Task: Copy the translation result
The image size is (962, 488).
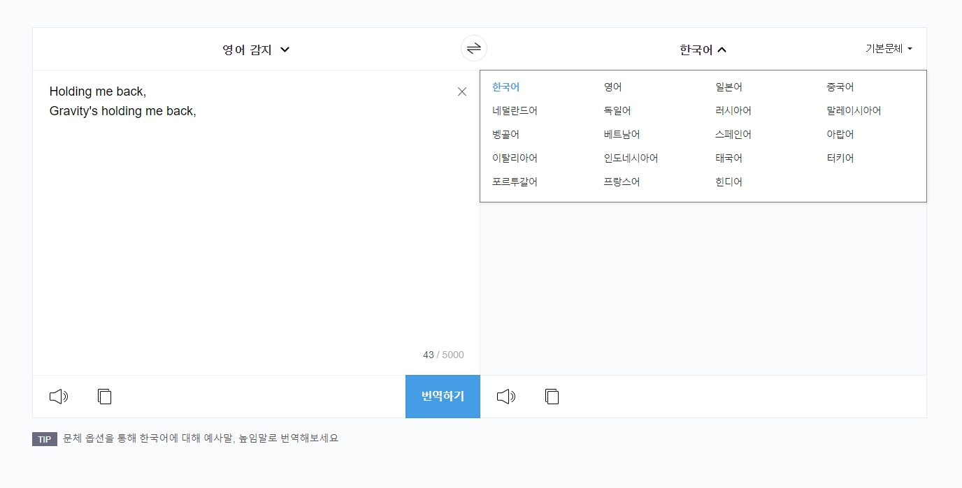Action: pyautogui.click(x=552, y=396)
